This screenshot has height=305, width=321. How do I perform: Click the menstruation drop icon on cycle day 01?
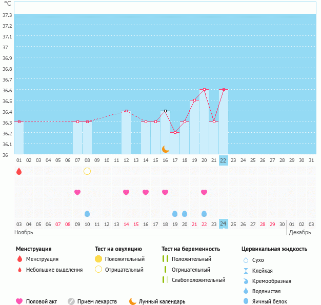[x=19, y=171]
